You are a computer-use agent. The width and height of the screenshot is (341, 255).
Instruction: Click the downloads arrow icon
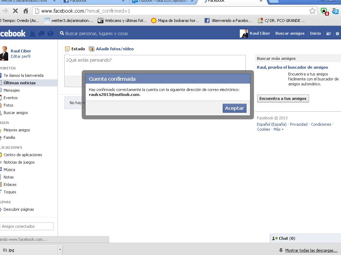pos(281,250)
